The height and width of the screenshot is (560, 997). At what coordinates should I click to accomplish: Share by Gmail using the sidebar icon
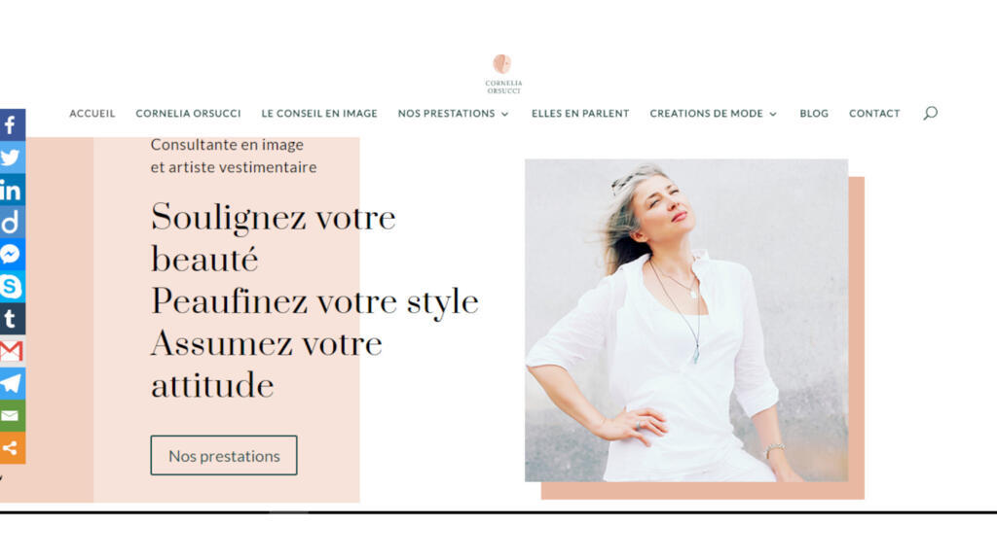[12, 351]
